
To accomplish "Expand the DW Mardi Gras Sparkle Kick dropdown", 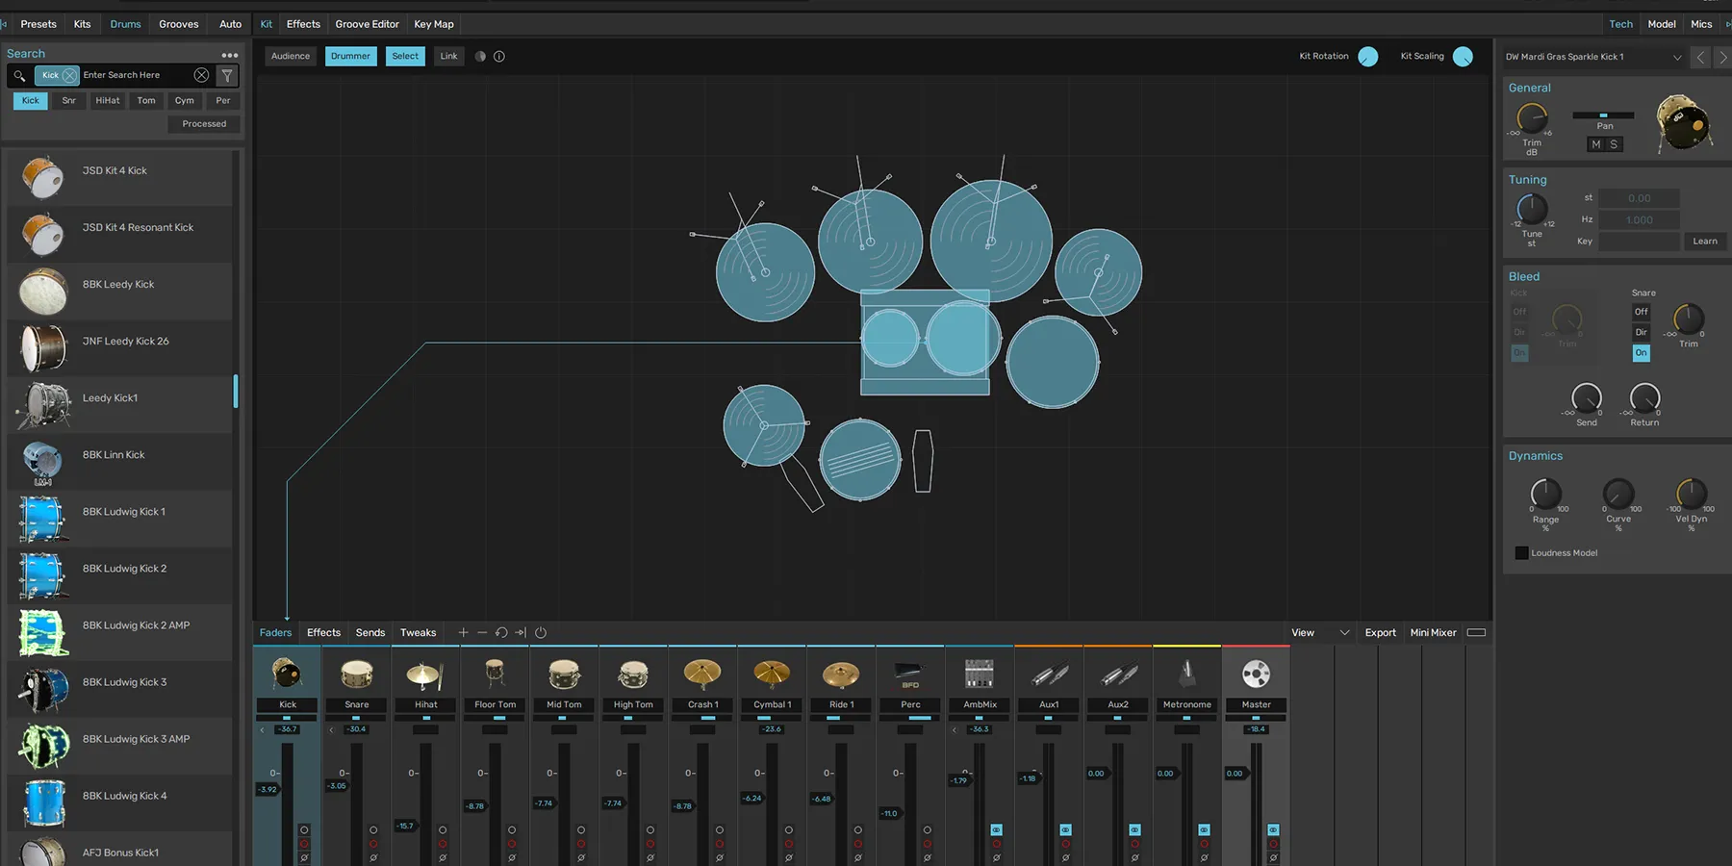I will 1677,58.
